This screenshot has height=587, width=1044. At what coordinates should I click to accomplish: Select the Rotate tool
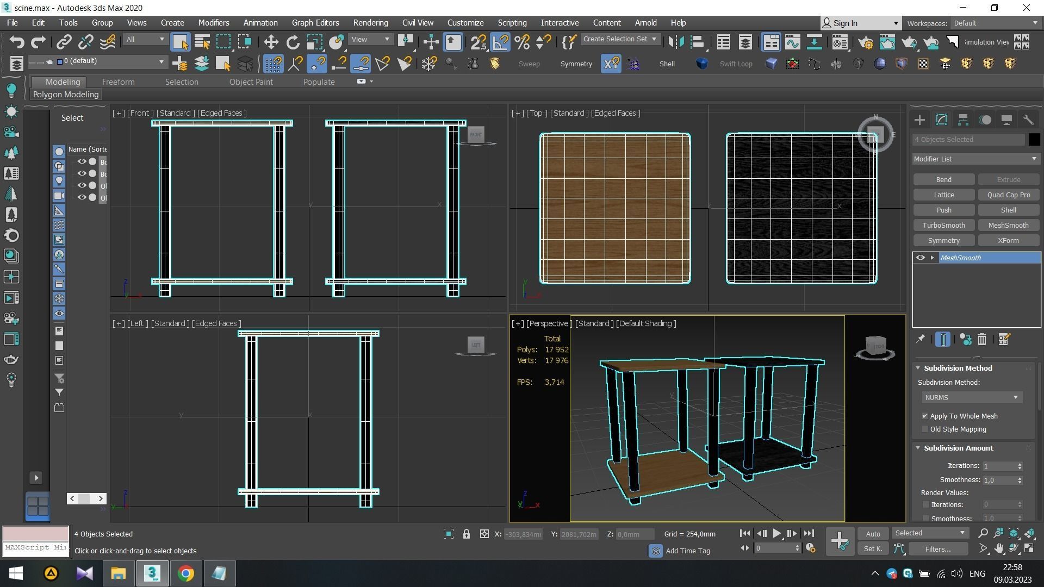coord(293,42)
